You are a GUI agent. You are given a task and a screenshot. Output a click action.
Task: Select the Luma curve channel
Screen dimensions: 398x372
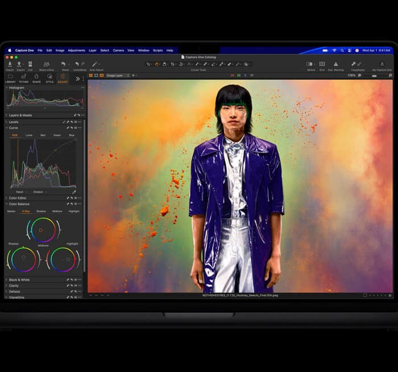(29, 135)
